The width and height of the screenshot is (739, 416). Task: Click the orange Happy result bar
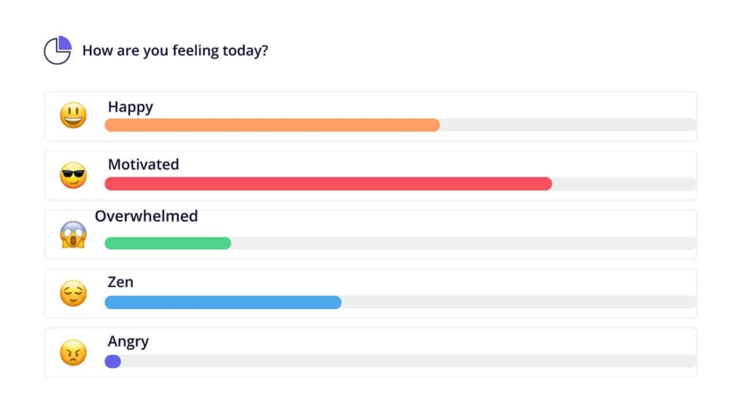click(272, 125)
